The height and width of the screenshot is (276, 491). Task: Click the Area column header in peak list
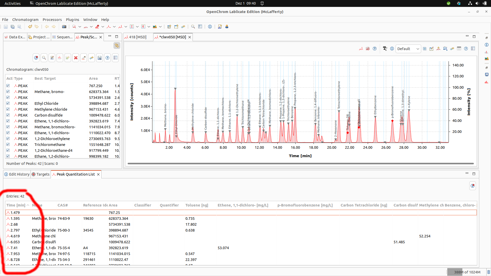100,78
